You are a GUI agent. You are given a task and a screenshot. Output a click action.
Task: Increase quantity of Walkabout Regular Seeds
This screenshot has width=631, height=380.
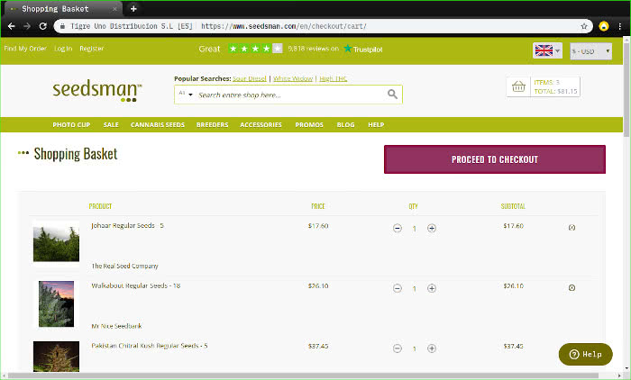[x=432, y=288]
